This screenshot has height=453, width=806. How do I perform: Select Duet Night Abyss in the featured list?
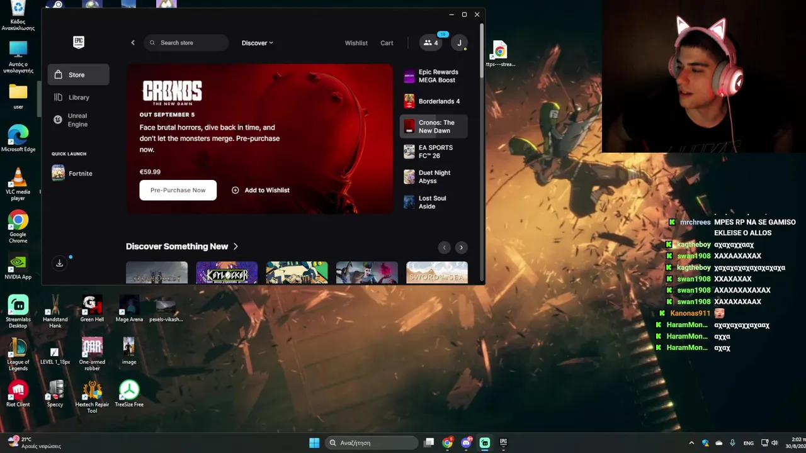pos(434,177)
